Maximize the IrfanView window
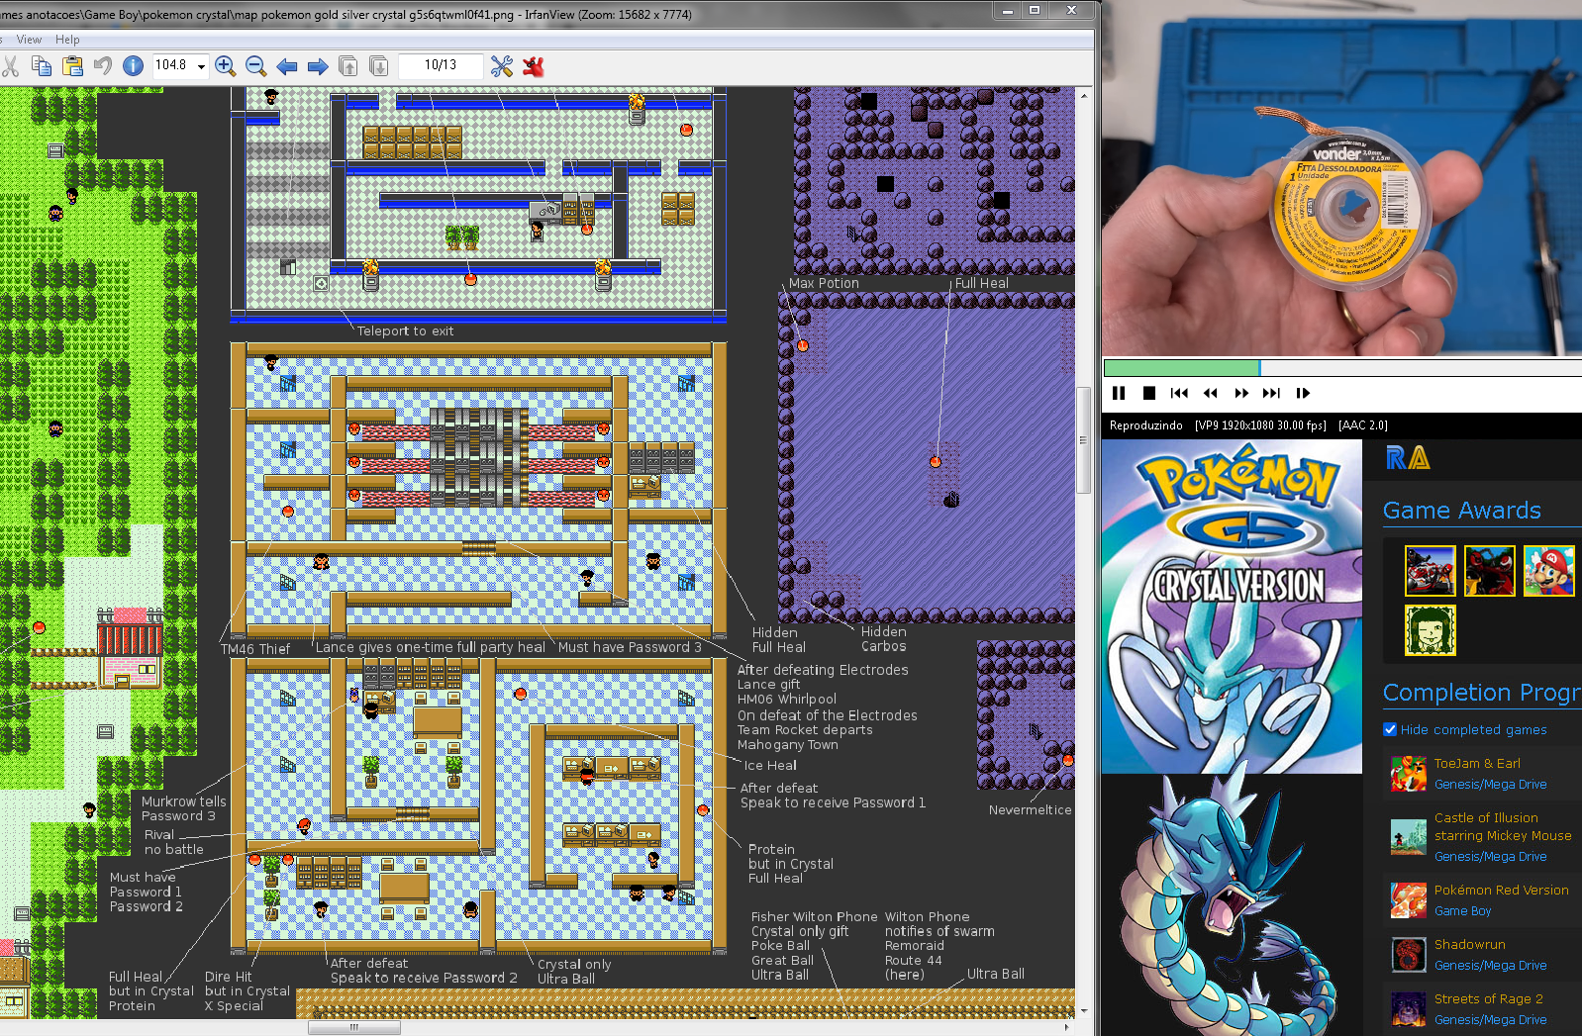The width and height of the screenshot is (1582, 1036). (x=1035, y=10)
